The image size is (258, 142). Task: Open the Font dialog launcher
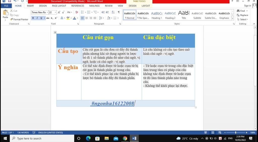point(78,24)
